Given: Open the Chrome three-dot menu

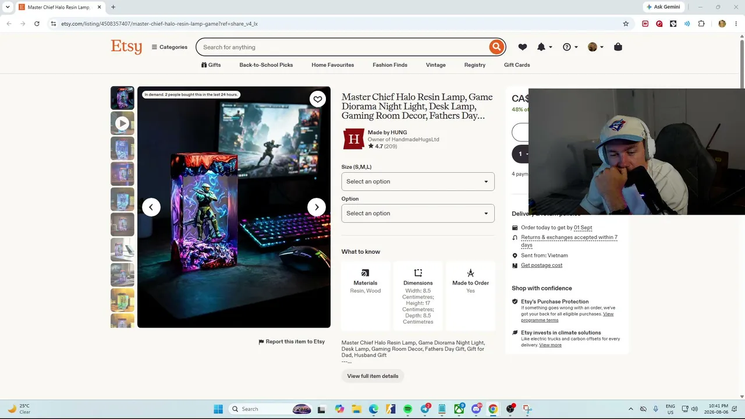Looking at the screenshot, I should [x=736, y=24].
